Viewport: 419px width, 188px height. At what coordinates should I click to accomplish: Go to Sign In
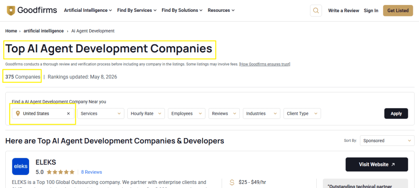coord(371,11)
